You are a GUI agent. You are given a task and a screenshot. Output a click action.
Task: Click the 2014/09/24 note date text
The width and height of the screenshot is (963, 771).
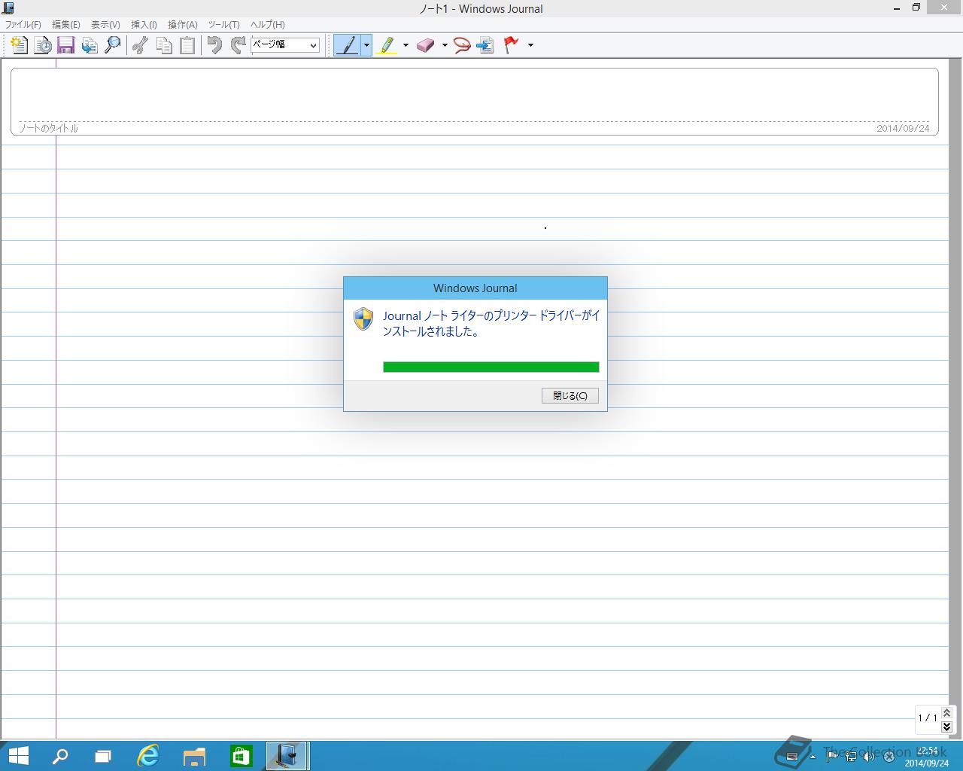[903, 128]
